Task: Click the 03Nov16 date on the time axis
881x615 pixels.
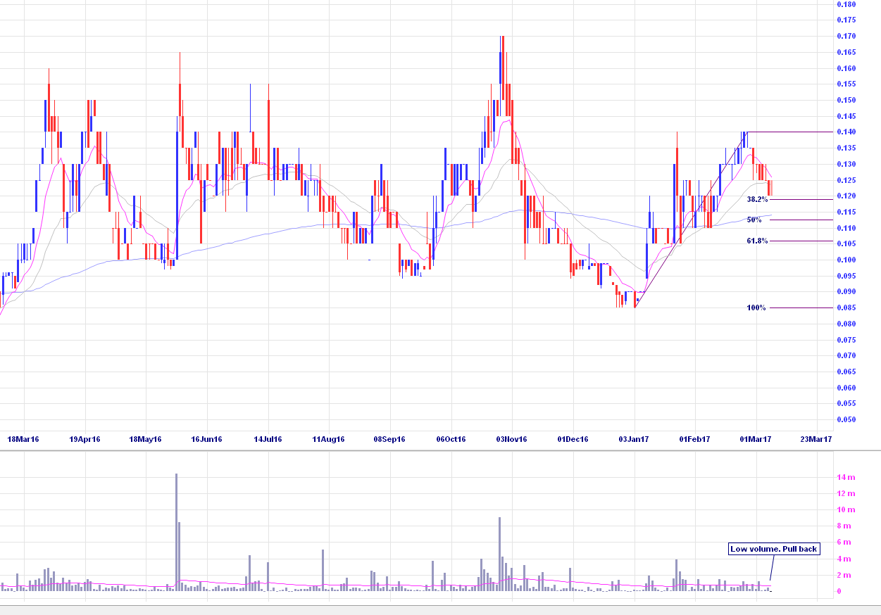Action: tap(512, 439)
